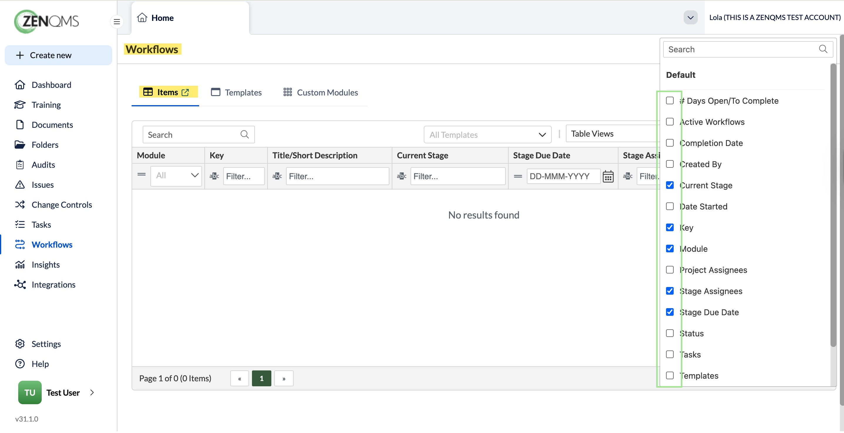Click the Tasks checklist icon
This screenshot has height=433, width=844.
click(x=20, y=225)
